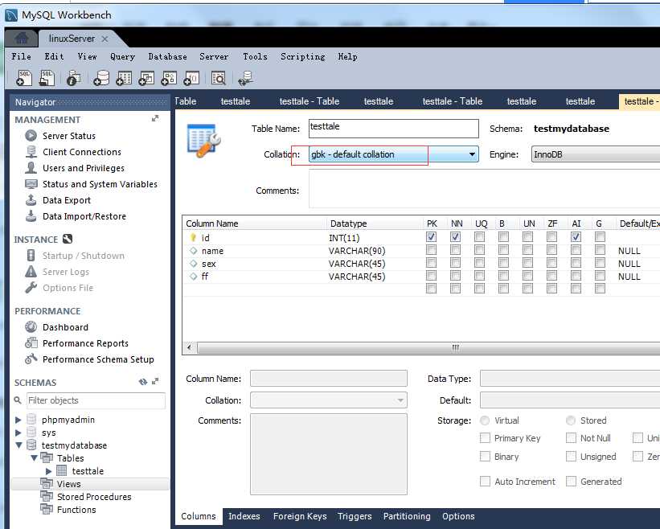Select the Functions tree node
Screen dimensions: 660x529
click(x=76, y=510)
